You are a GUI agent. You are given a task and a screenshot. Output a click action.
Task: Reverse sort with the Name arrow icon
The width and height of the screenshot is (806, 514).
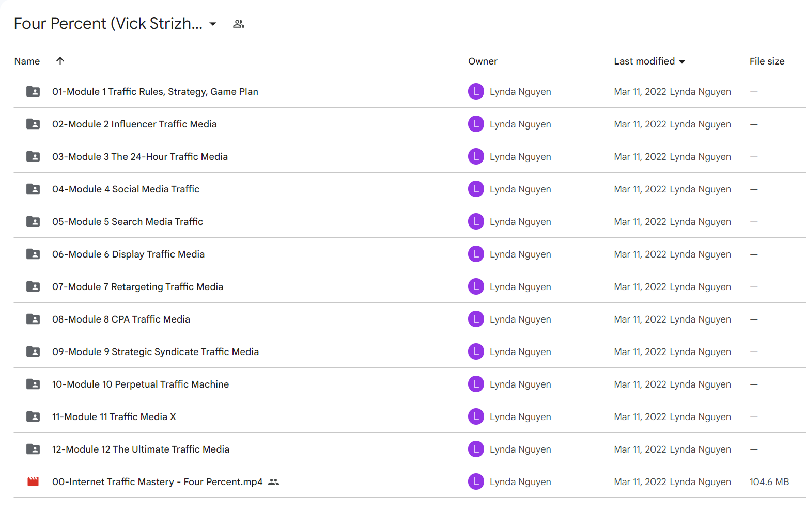[x=60, y=61]
